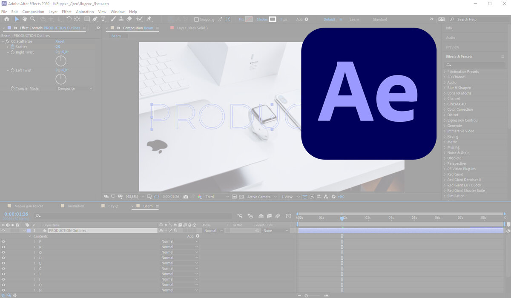Open the Animation menu
Image resolution: width=511 pixels, height=298 pixels.
pos(85,11)
